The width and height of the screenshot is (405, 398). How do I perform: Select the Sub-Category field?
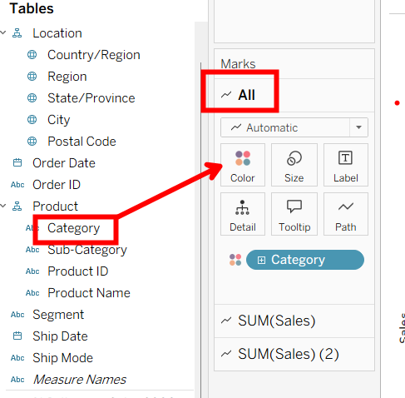click(87, 250)
